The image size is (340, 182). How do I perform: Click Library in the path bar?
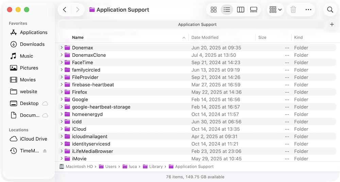point(153,166)
